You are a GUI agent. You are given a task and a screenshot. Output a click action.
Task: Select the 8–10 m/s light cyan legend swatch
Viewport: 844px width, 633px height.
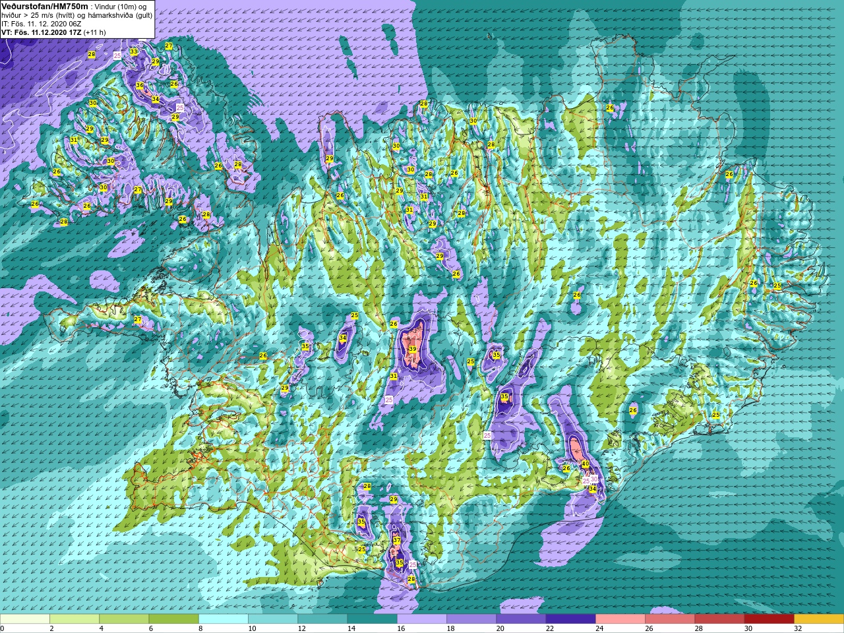pyautogui.click(x=224, y=619)
